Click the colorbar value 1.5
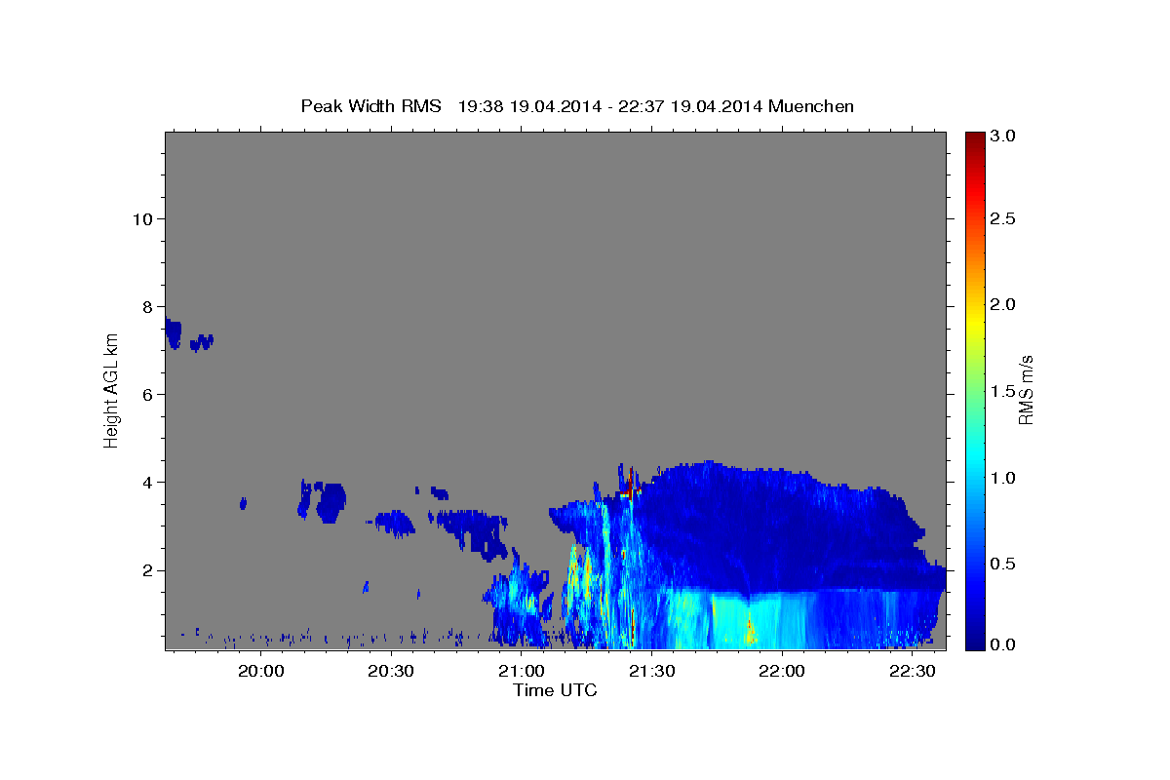The height and width of the screenshot is (780, 1170). (x=1003, y=391)
